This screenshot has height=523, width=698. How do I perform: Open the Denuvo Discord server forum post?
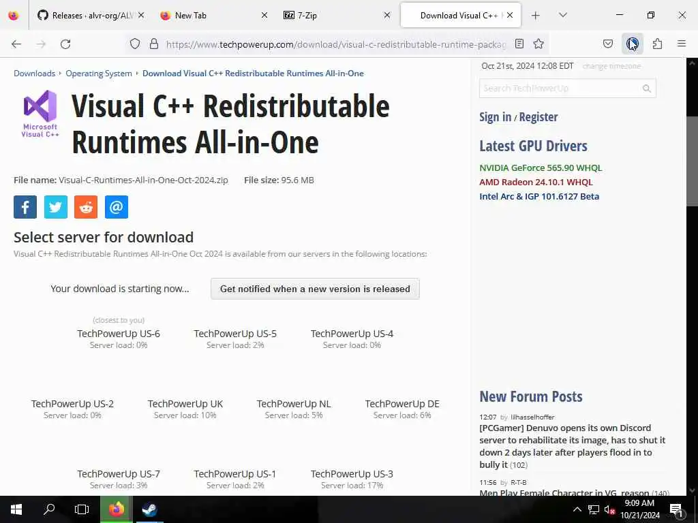click(x=572, y=446)
